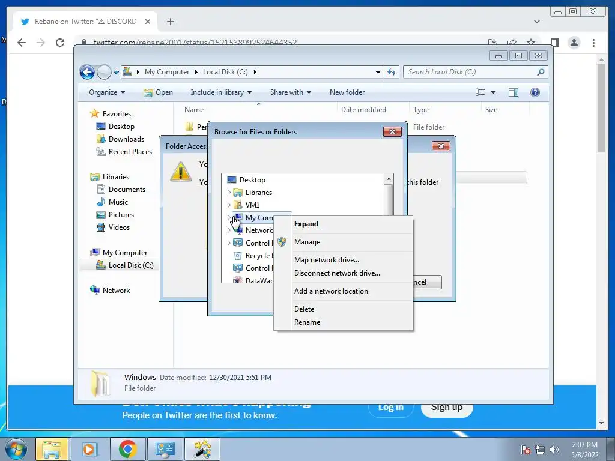Screen dimensions: 615x461
Task: Expand the Network node in browse dialog
Action: 229,230
